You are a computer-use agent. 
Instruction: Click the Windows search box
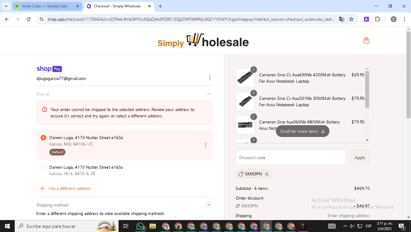67,226
